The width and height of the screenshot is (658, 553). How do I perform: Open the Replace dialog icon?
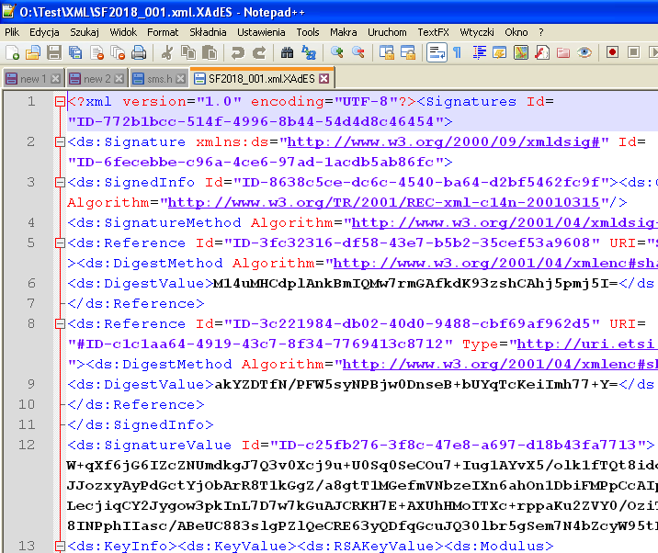pyautogui.click(x=309, y=53)
